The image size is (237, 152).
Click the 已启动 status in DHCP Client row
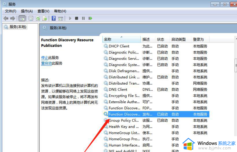click(162, 46)
